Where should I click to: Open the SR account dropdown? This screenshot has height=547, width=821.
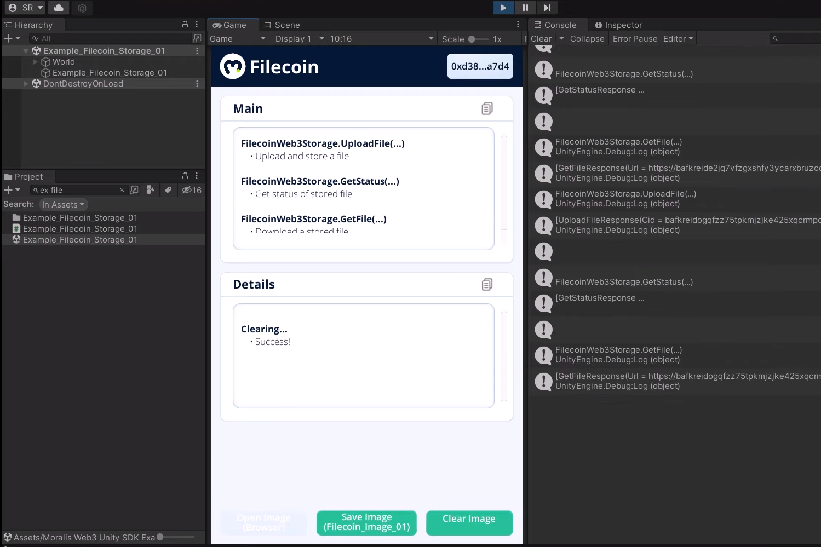coord(25,8)
